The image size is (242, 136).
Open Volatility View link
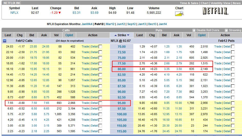(220, 3)
